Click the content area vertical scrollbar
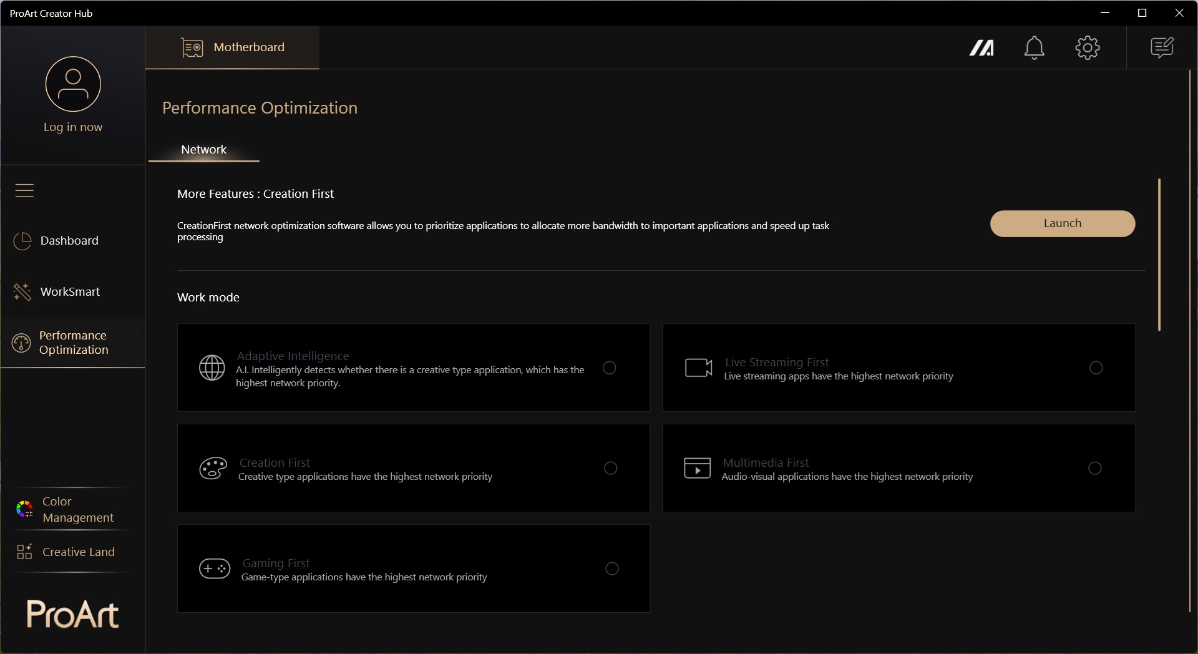This screenshot has width=1198, height=654. (x=1159, y=255)
